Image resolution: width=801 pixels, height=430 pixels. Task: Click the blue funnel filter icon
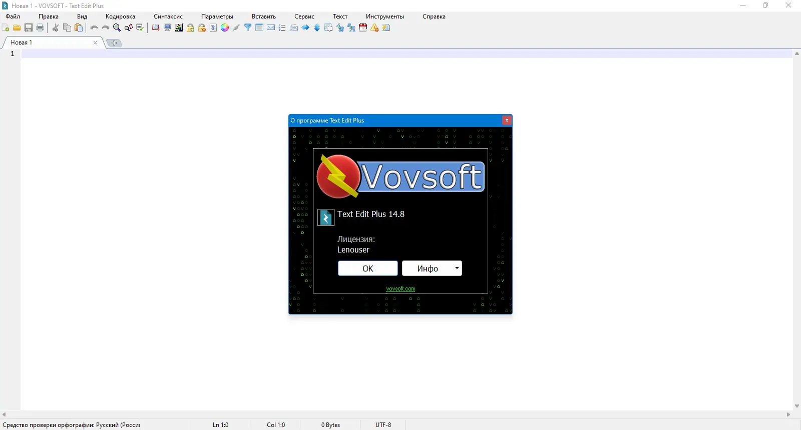(x=248, y=28)
